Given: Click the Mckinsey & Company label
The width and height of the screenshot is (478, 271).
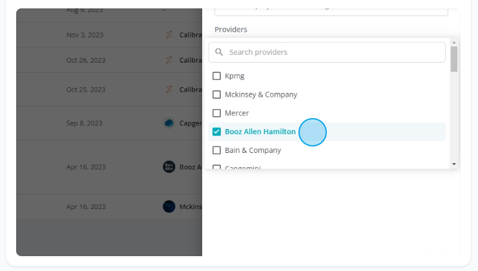Looking at the screenshot, I should pos(261,95).
